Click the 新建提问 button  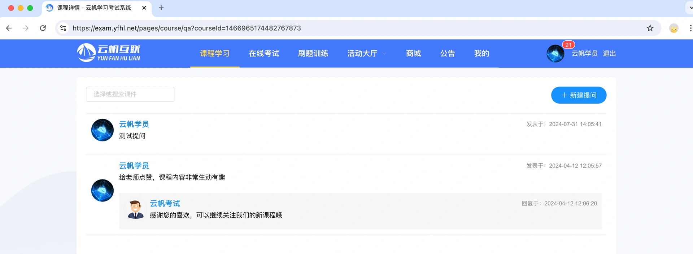pos(579,95)
